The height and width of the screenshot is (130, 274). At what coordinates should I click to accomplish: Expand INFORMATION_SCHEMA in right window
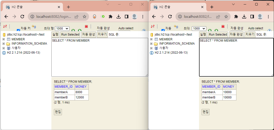point(151,44)
